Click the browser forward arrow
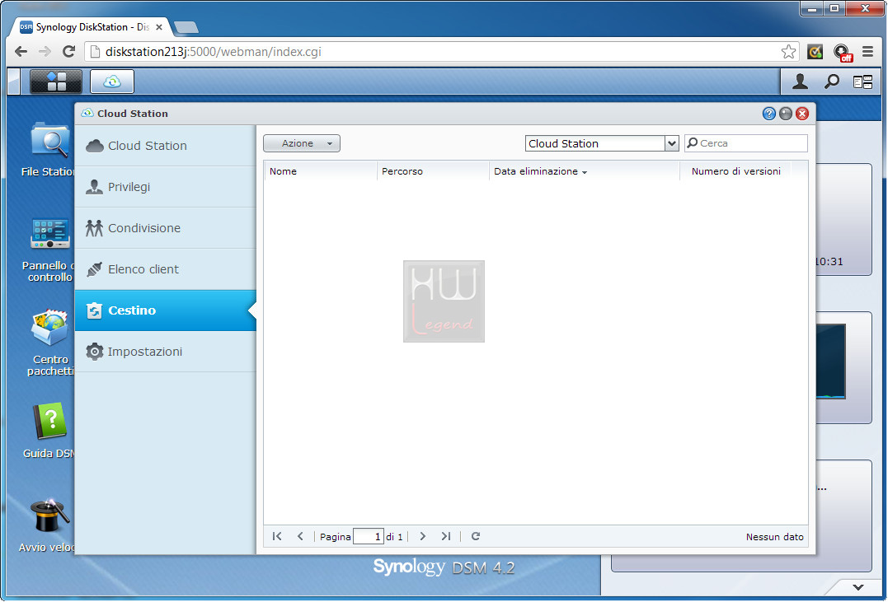The image size is (888, 602). [x=45, y=52]
